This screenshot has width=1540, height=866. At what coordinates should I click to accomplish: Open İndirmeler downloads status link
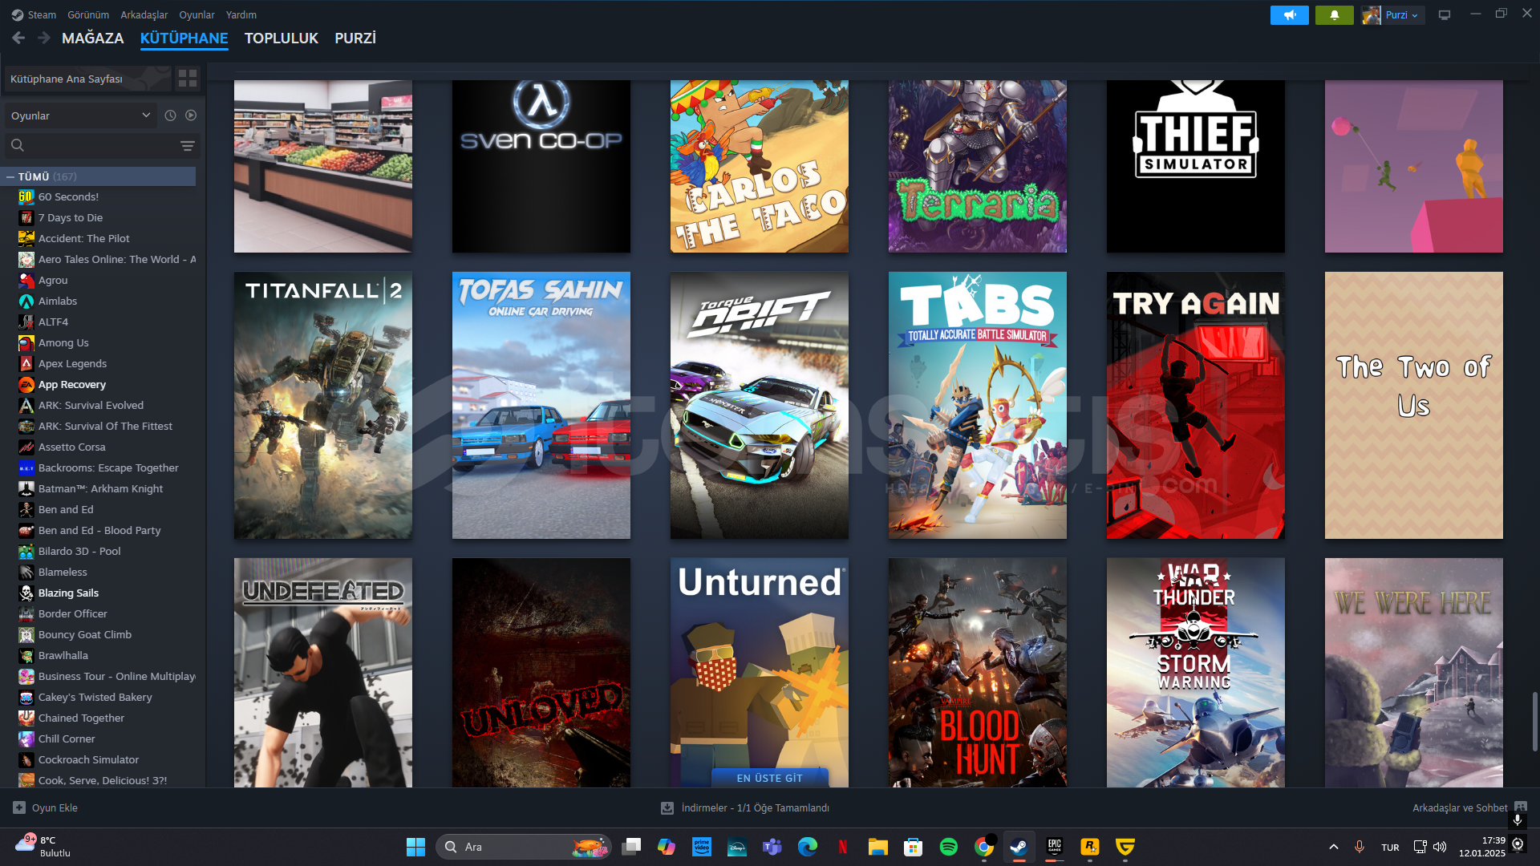click(755, 807)
